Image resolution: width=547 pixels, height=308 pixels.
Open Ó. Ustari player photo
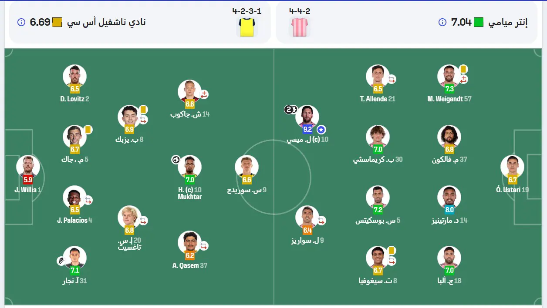point(512,167)
